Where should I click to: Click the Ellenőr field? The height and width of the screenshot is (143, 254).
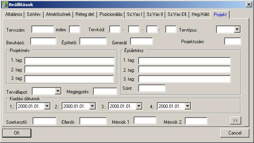(x=93, y=121)
